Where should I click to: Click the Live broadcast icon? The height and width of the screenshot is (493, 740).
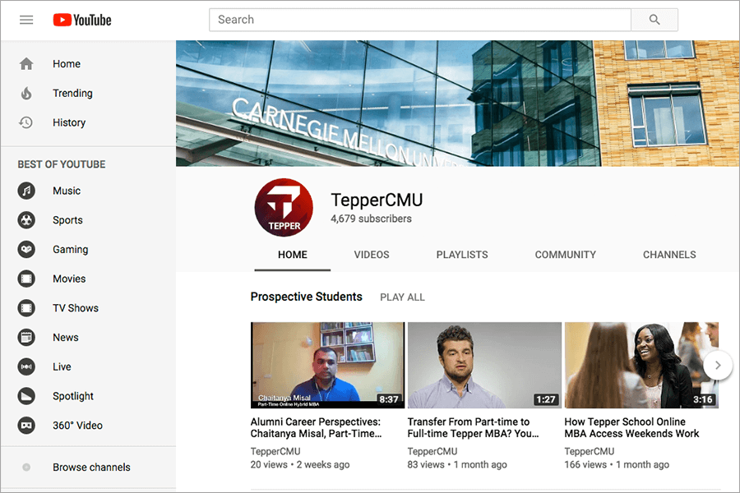pos(26,366)
